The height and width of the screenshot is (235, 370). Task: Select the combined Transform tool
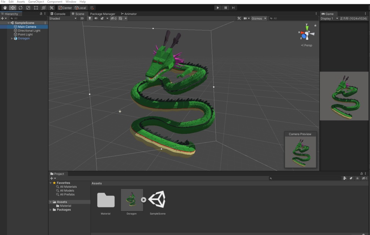tap(44, 8)
